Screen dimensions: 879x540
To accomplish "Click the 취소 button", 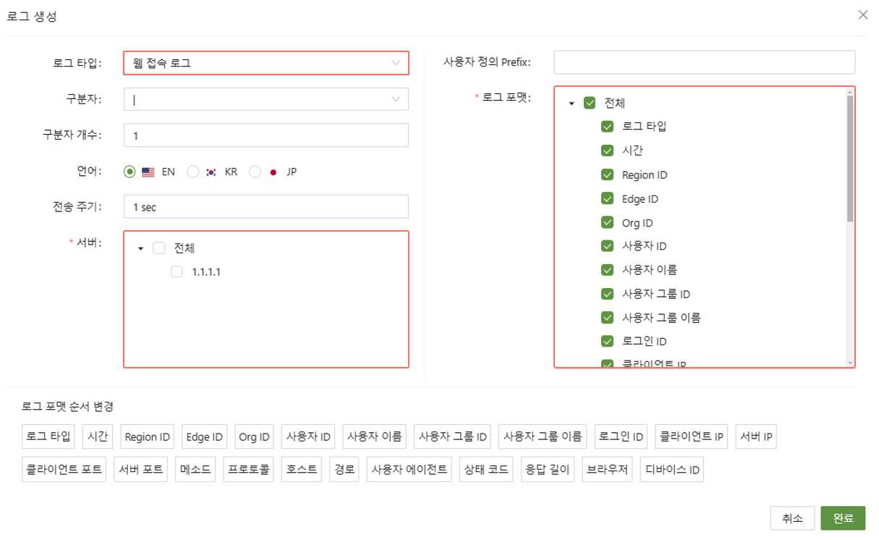I will click(x=792, y=518).
